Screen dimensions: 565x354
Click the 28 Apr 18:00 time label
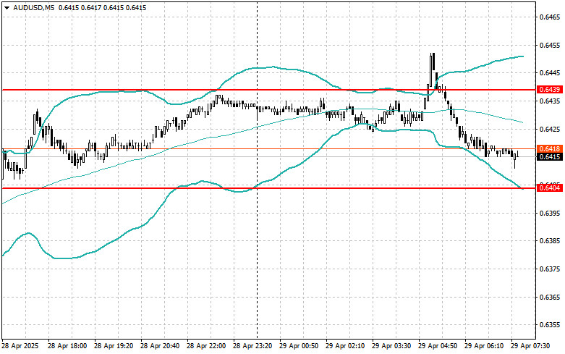tap(67, 346)
